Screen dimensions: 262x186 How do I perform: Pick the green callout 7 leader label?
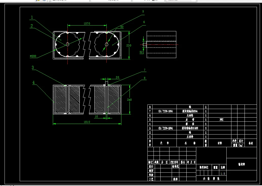click(145, 70)
